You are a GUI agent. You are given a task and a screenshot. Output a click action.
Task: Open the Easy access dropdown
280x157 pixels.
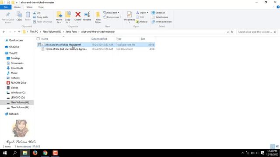pyautogui.click(x=112, y=17)
